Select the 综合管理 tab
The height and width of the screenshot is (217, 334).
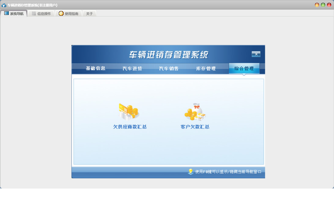pos(244,69)
